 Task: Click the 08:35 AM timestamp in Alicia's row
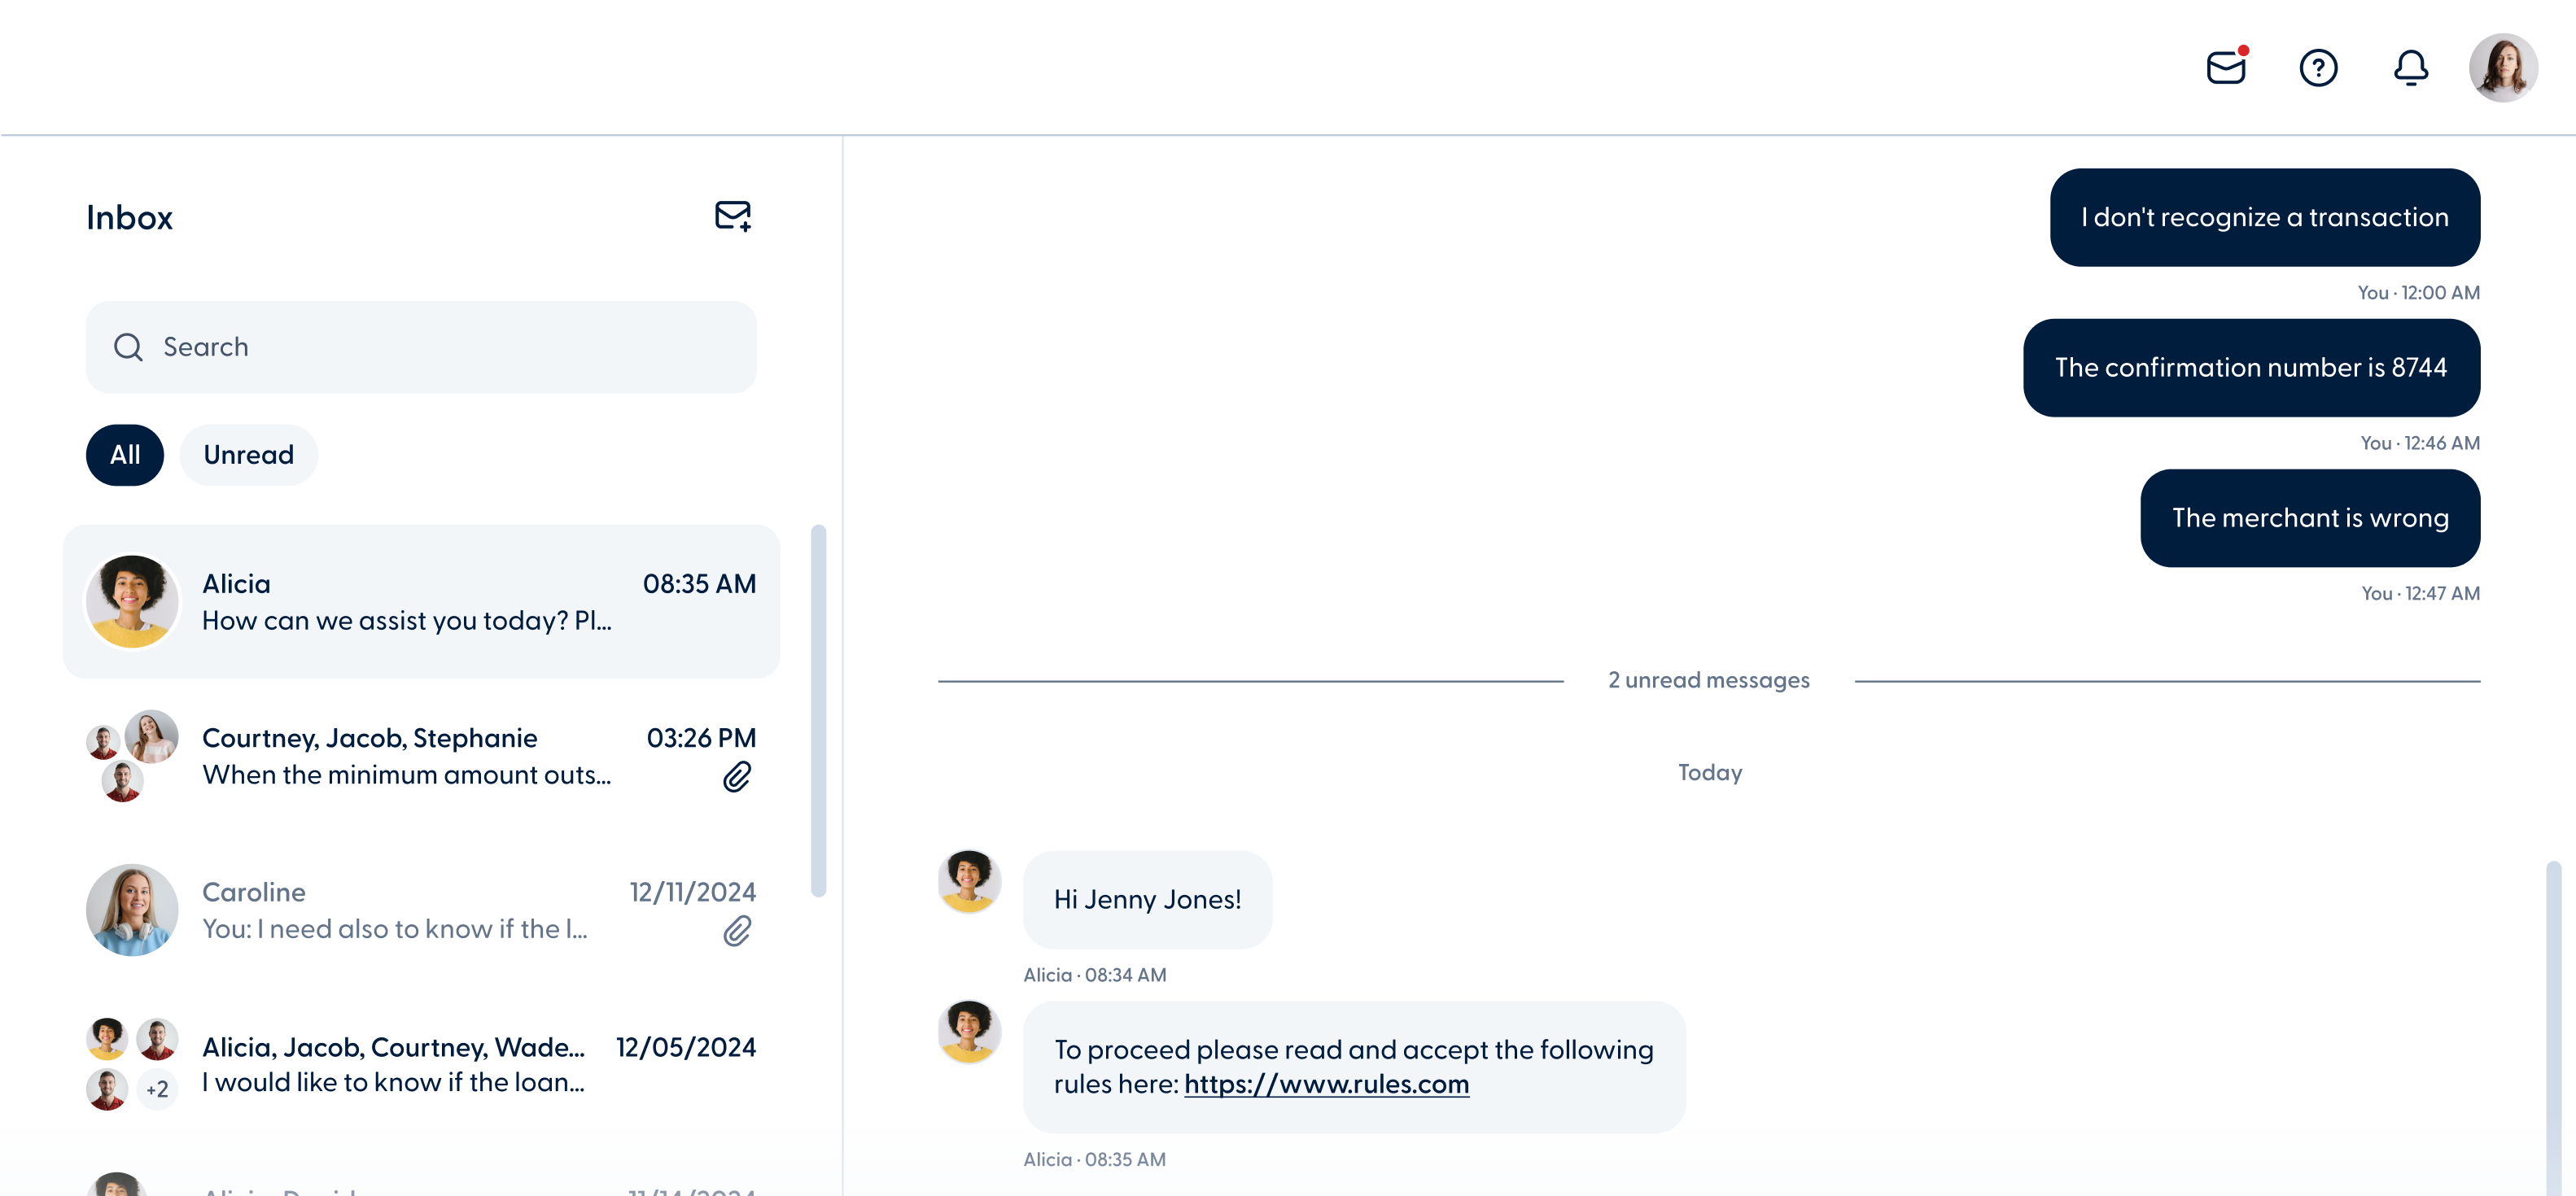[699, 584]
